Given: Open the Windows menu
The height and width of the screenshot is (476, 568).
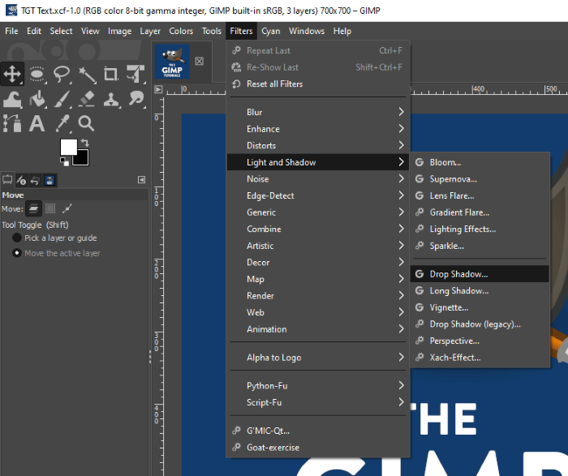Looking at the screenshot, I should (x=307, y=31).
